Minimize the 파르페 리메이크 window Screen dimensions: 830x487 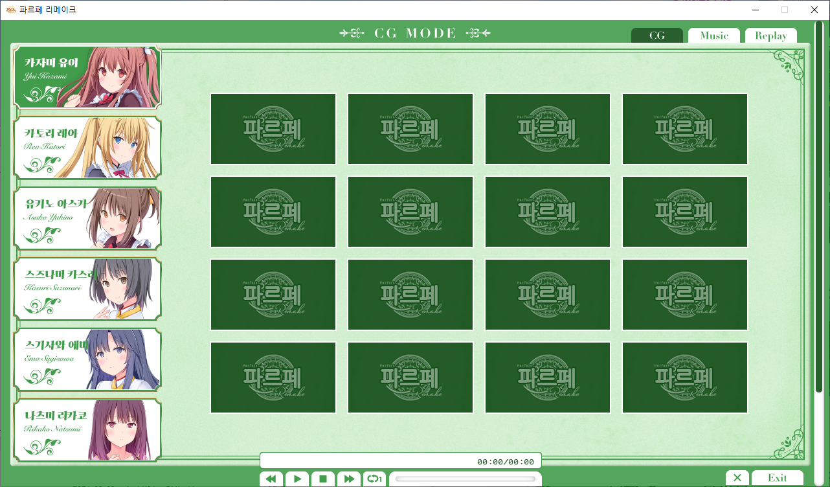755,10
